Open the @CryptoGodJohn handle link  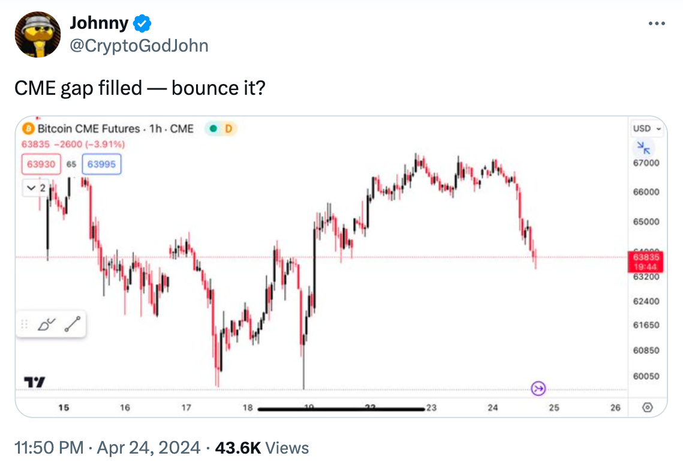tap(139, 46)
